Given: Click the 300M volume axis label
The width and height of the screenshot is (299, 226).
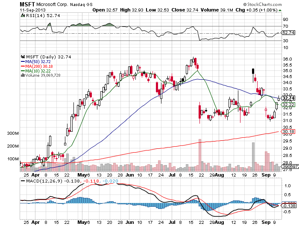Looking at the screenshot, I should [x=13, y=133].
